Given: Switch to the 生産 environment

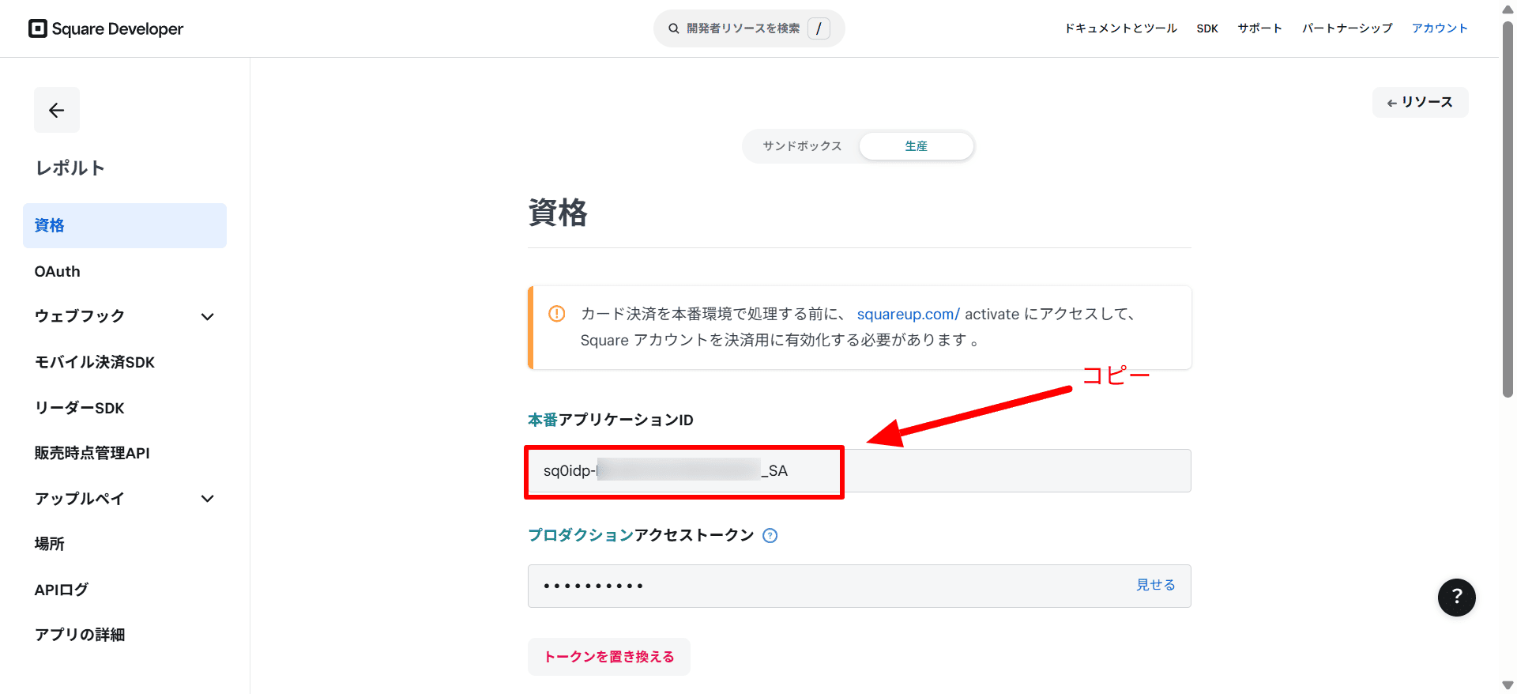Looking at the screenshot, I should [x=917, y=146].
